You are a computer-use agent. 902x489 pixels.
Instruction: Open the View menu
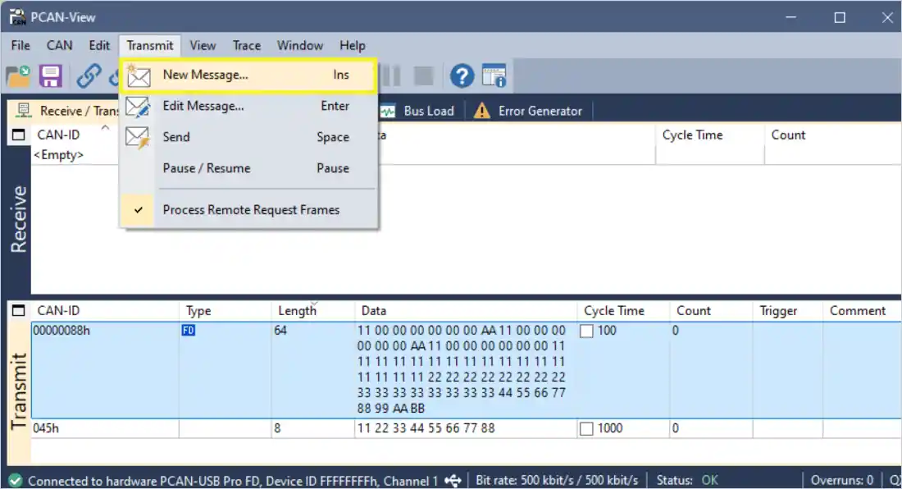[x=203, y=45]
